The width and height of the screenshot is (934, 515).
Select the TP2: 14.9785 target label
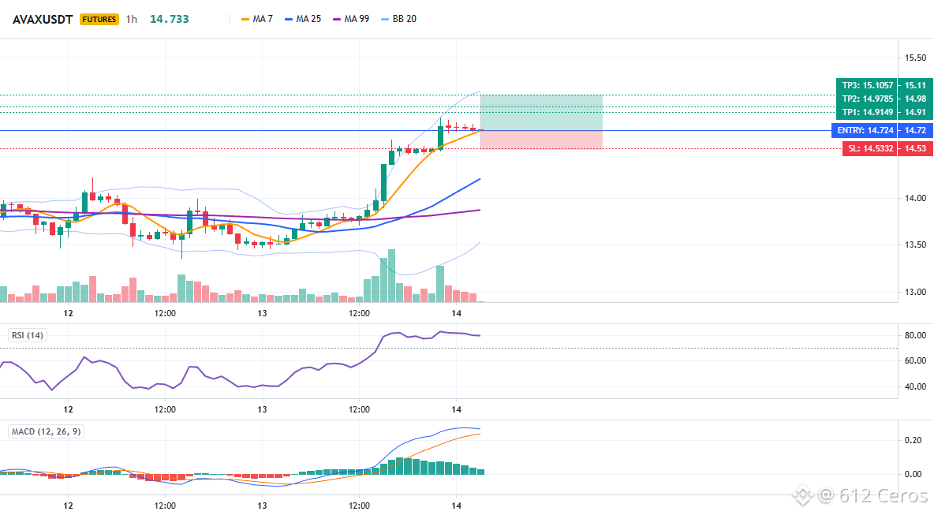(867, 99)
